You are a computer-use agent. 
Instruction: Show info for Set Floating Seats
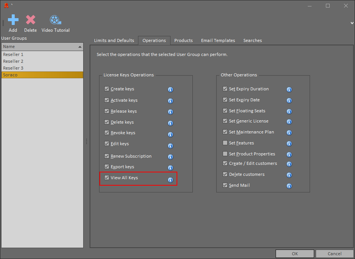[x=289, y=112]
